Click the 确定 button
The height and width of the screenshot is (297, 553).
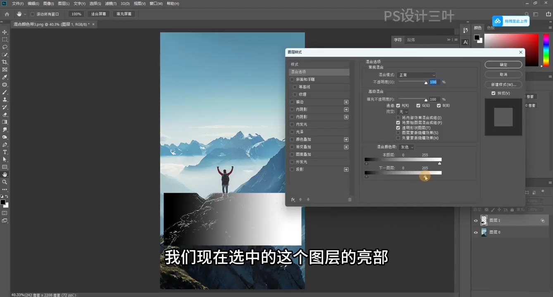tap(503, 65)
